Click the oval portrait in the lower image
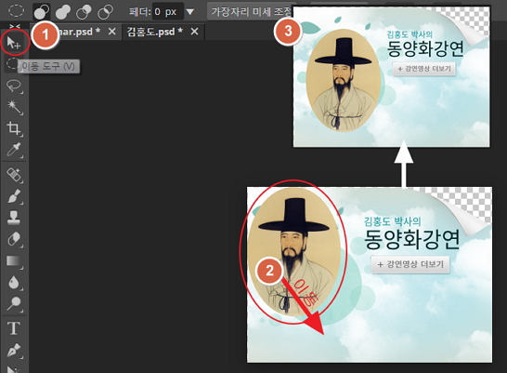 pos(294,251)
